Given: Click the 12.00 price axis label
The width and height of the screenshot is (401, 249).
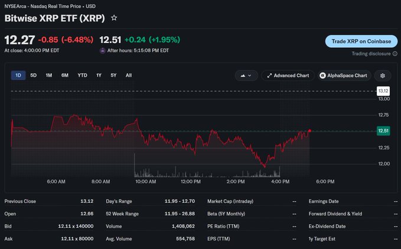Looking at the screenshot, I should [384, 163].
